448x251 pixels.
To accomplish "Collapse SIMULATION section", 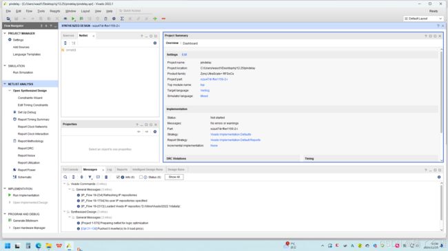I will [5, 66].
